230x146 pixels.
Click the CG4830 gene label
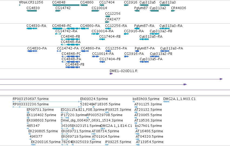33,8
